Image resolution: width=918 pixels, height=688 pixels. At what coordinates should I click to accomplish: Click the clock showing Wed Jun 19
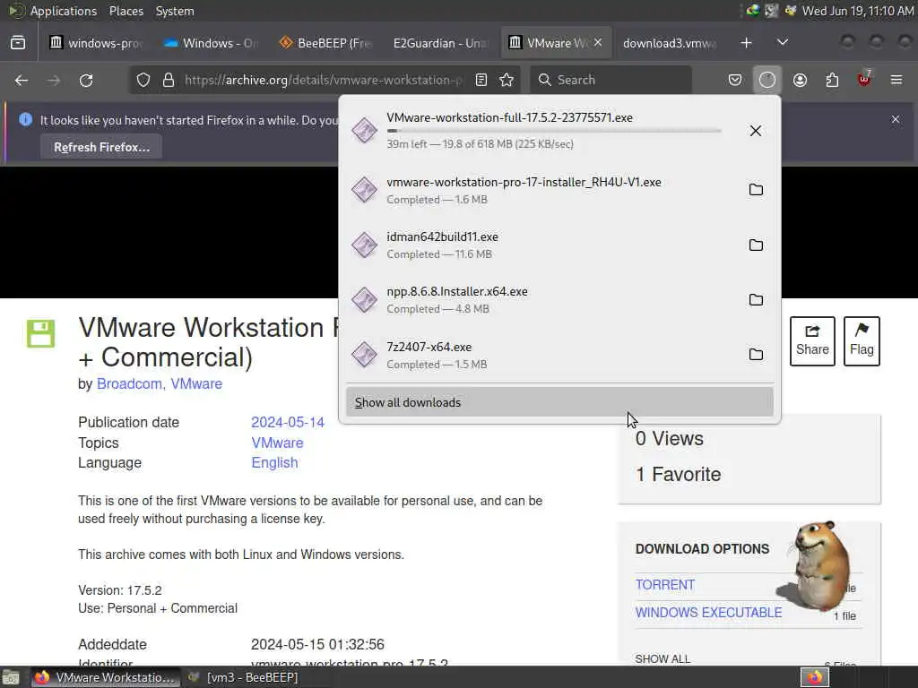(x=858, y=11)
